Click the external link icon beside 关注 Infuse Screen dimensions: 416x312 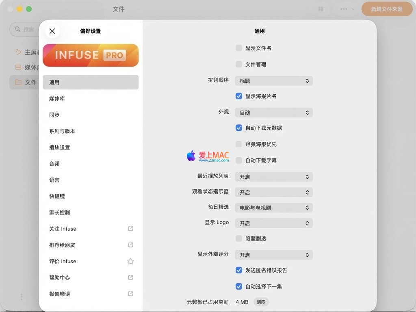[x=130, y=229]
